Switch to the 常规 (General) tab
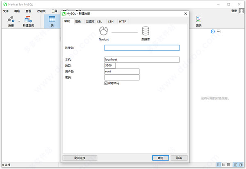 click(x=67, y=21)
